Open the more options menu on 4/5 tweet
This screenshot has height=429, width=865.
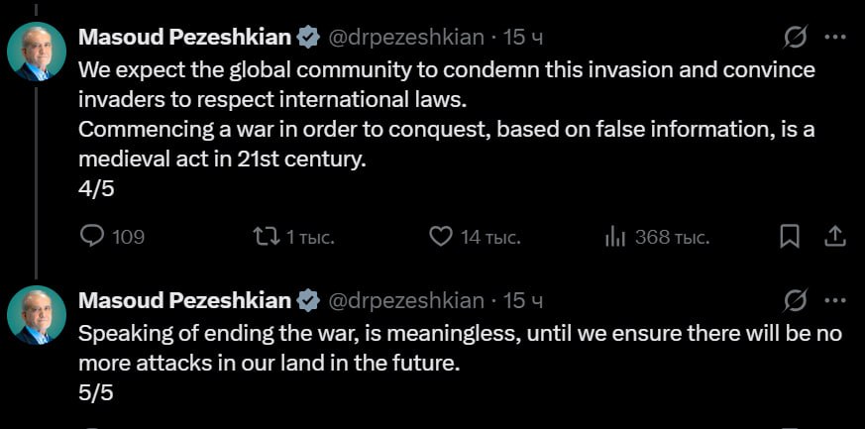835,38
